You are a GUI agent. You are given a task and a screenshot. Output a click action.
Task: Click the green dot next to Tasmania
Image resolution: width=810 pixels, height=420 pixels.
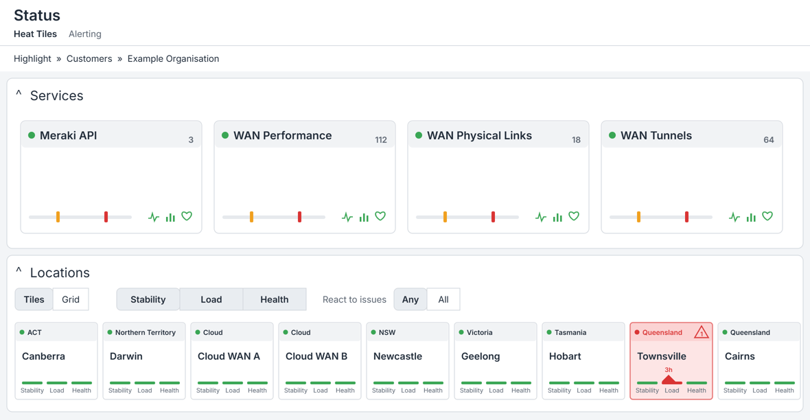[549, 332]
